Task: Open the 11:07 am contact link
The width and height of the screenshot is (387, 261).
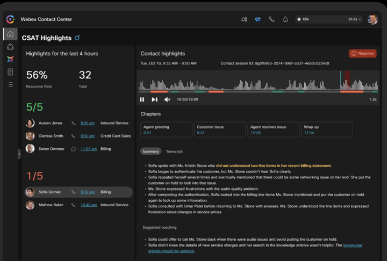Action: tap(89, 149)
